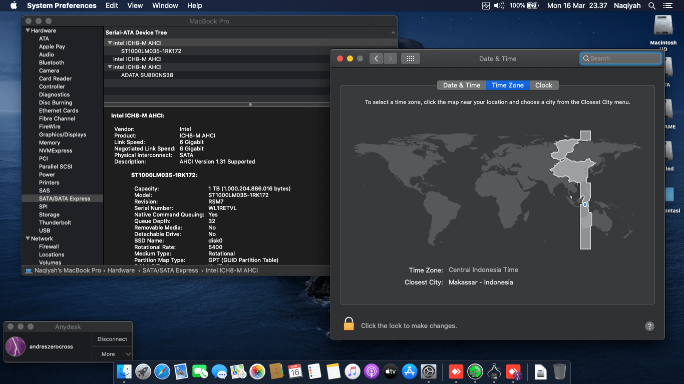
Task: Click Naqiyah user name in menu bar
Action: (x=627, y=5)
